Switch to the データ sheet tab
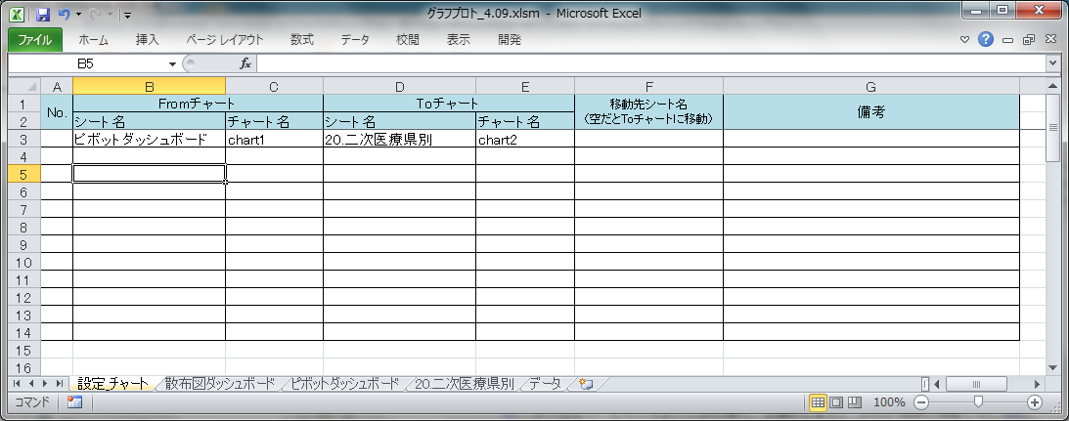This screenshot has height=421, width=1069. pyautogui.click(x=545, y=384)
